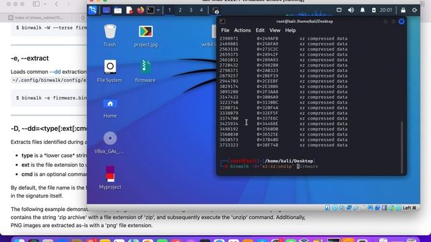The image size is (431, 242).
Task: Click the --dd link in browser page
Action: click(55, 72)
